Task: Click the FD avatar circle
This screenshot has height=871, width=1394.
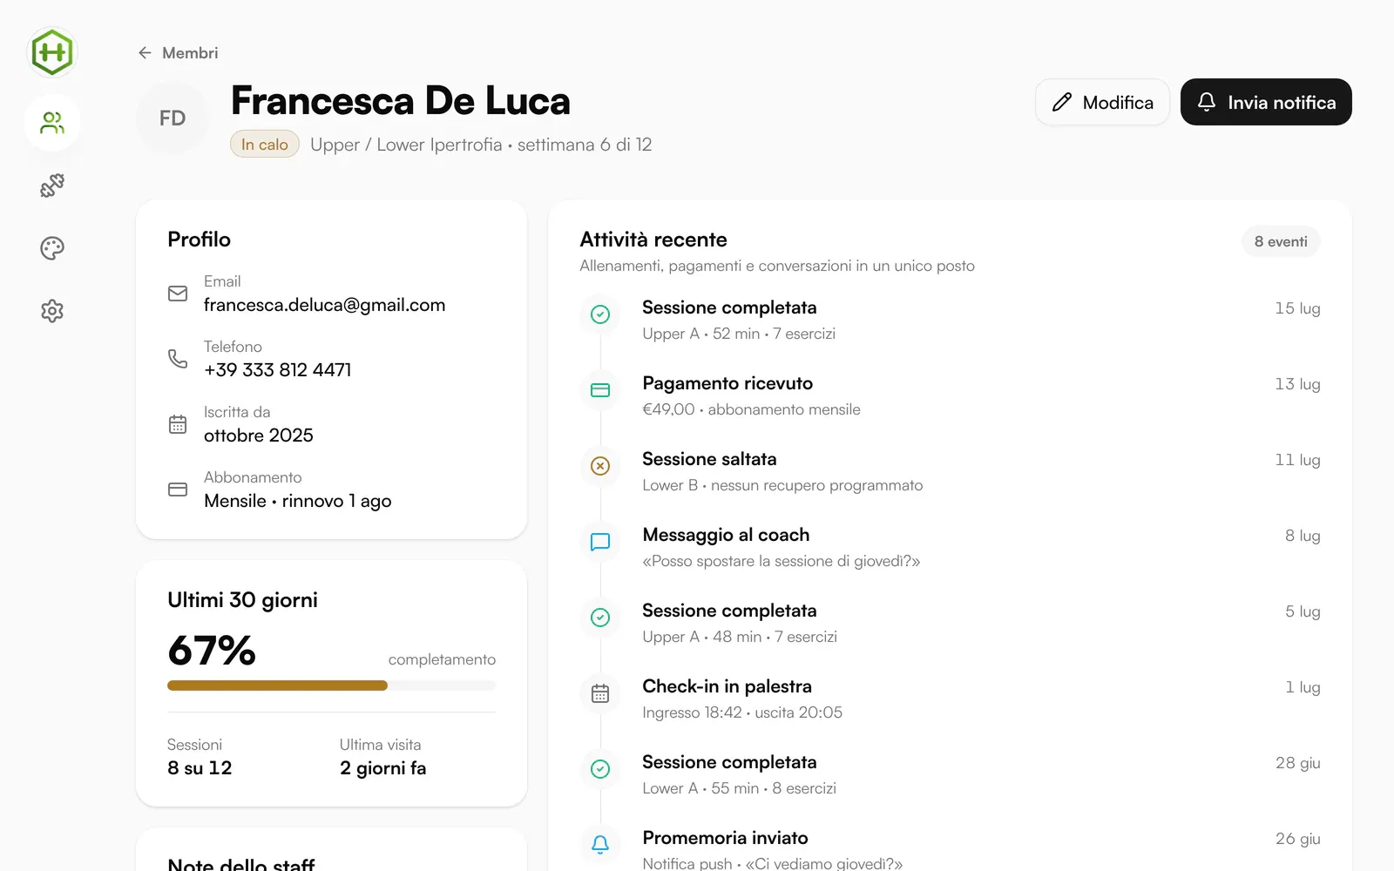Action: click(x=173, y=118)
